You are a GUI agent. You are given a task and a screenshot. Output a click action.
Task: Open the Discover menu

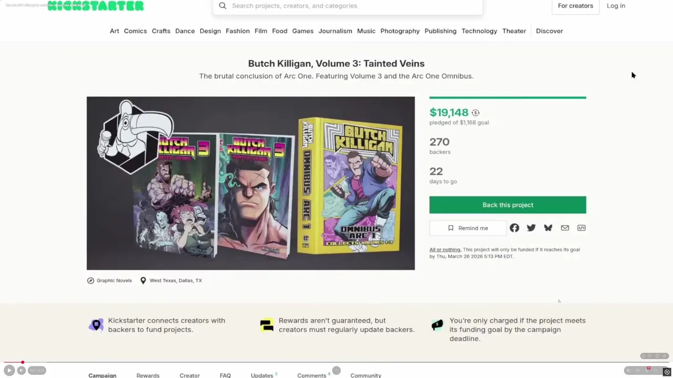[x=549, y=31]
